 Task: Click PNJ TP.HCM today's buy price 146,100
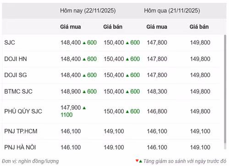71,131
